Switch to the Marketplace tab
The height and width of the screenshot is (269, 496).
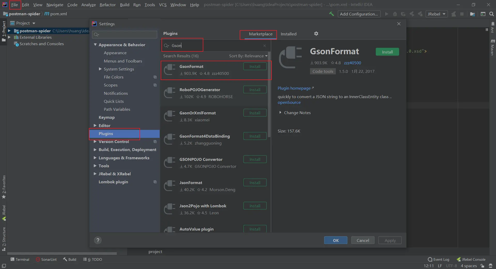click(261, 34)
